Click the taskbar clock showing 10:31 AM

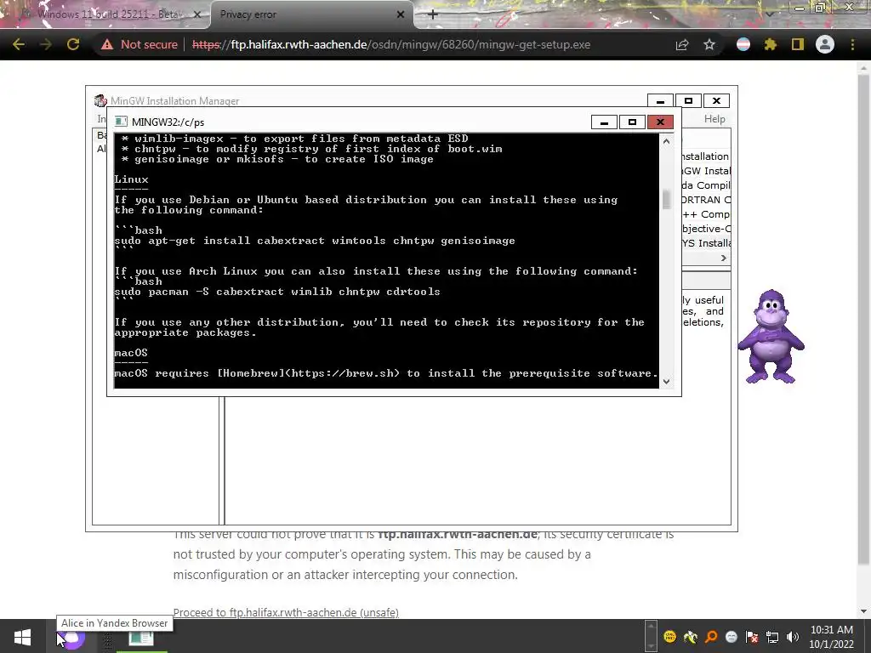tap(832, 637)
